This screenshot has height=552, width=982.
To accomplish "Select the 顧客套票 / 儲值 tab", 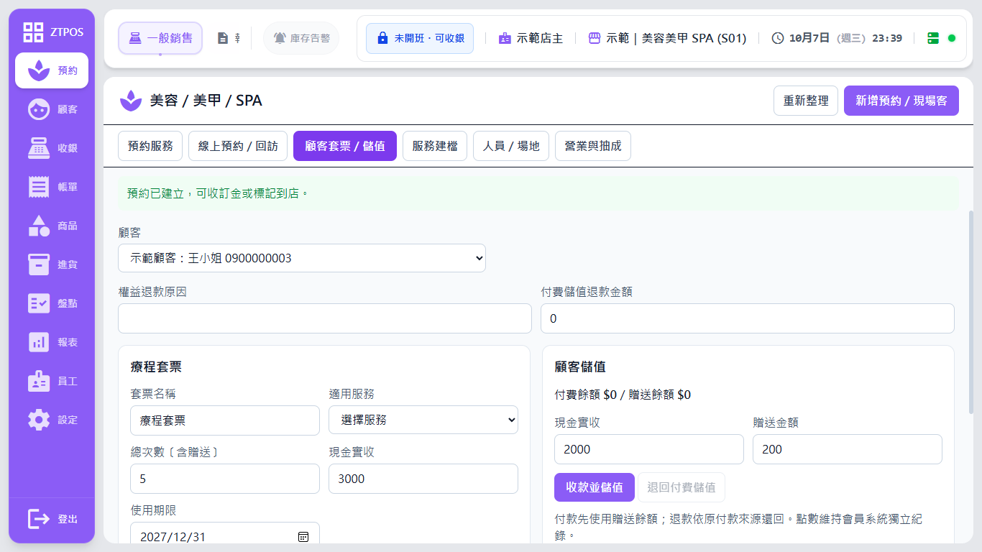I will [345, 146].
